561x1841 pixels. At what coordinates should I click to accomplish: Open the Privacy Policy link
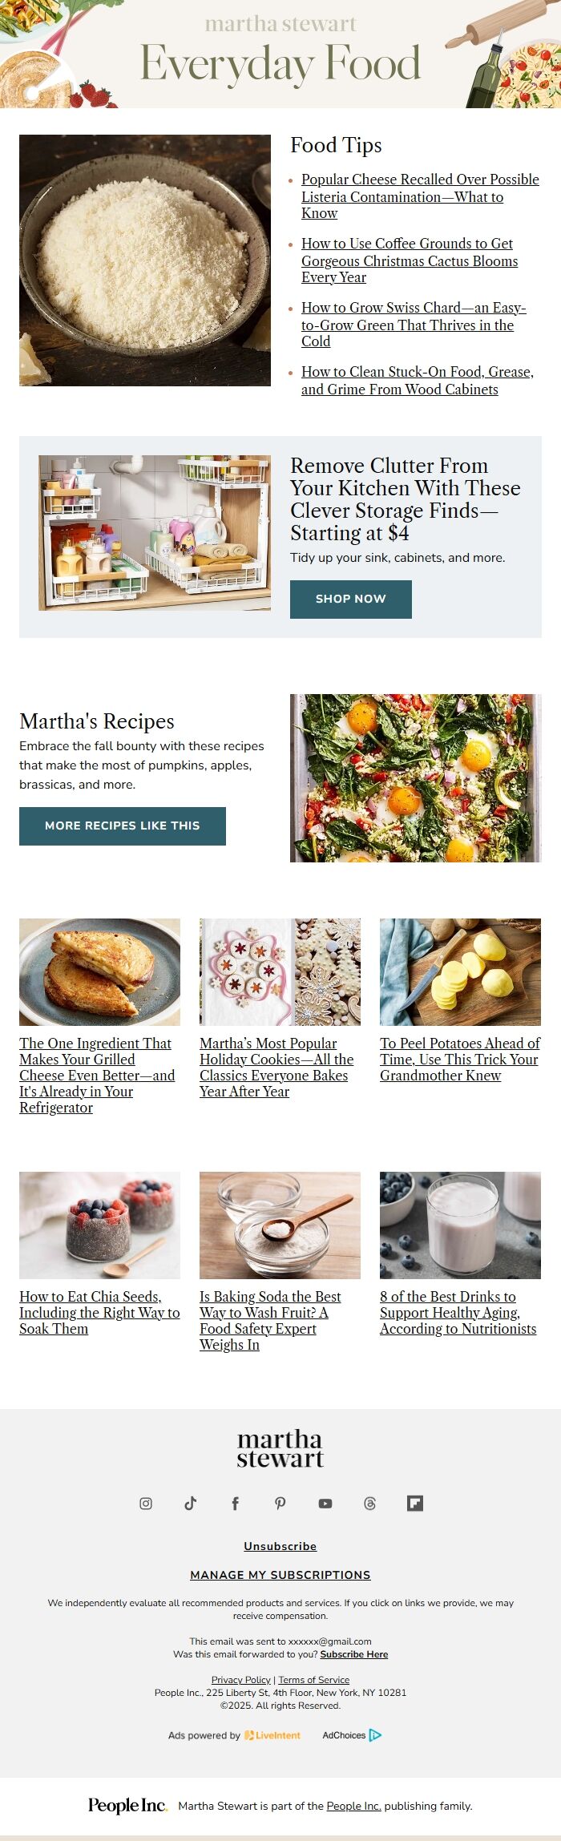[x=241, y=1680]
